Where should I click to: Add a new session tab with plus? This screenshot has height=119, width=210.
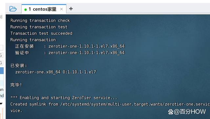pos(71,9)
